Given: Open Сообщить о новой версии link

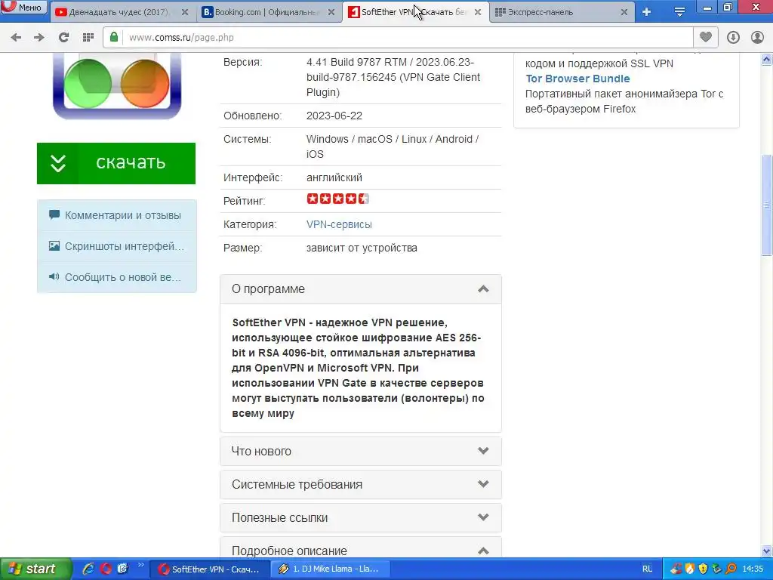Looking at the screenshot, I should click(x=123, y=277).
